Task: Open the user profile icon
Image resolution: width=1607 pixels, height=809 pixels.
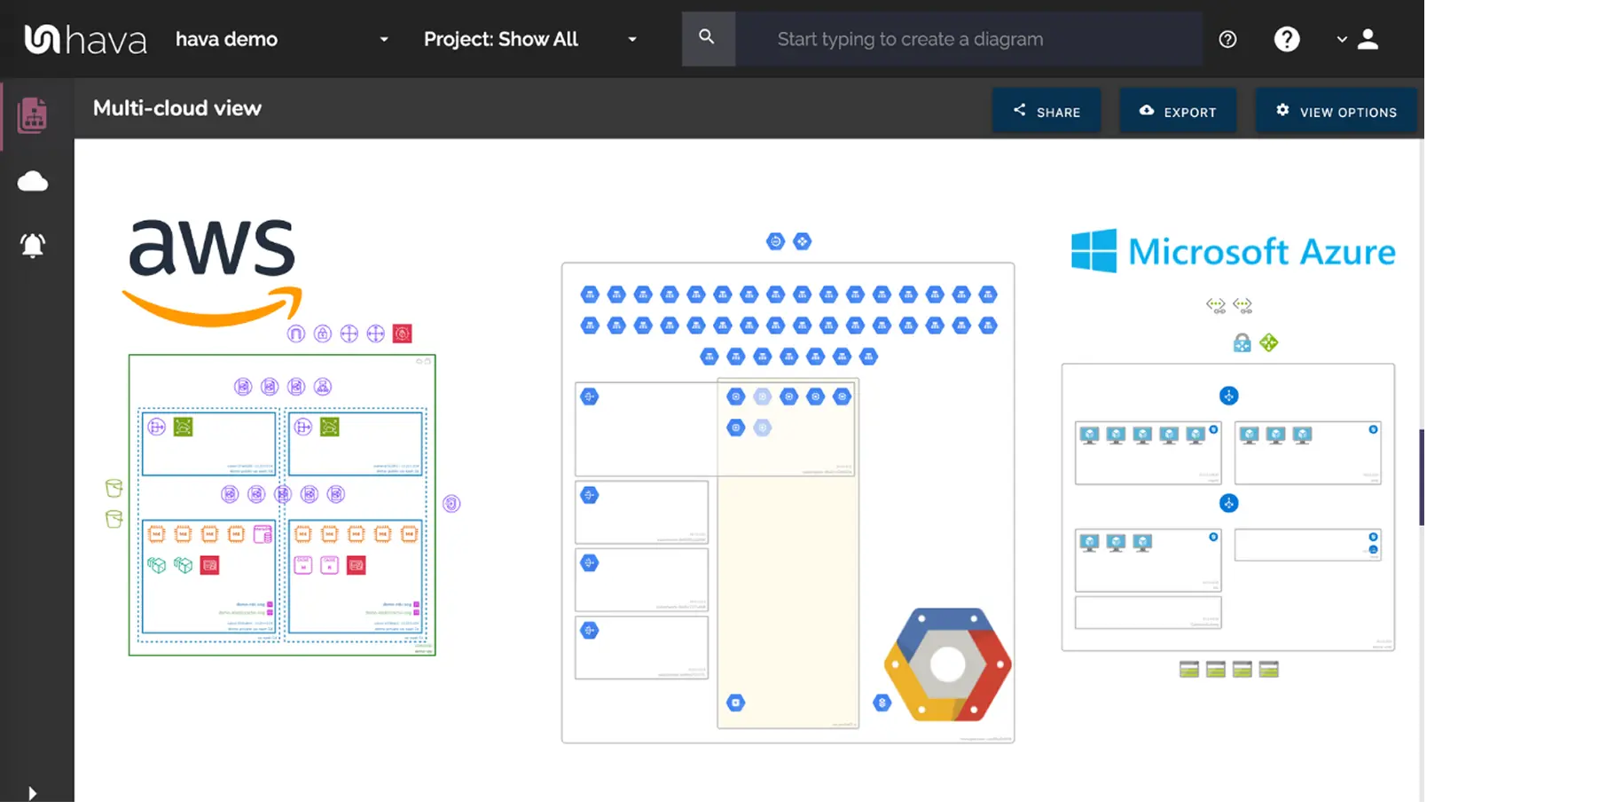Action: pos(1368,39)
